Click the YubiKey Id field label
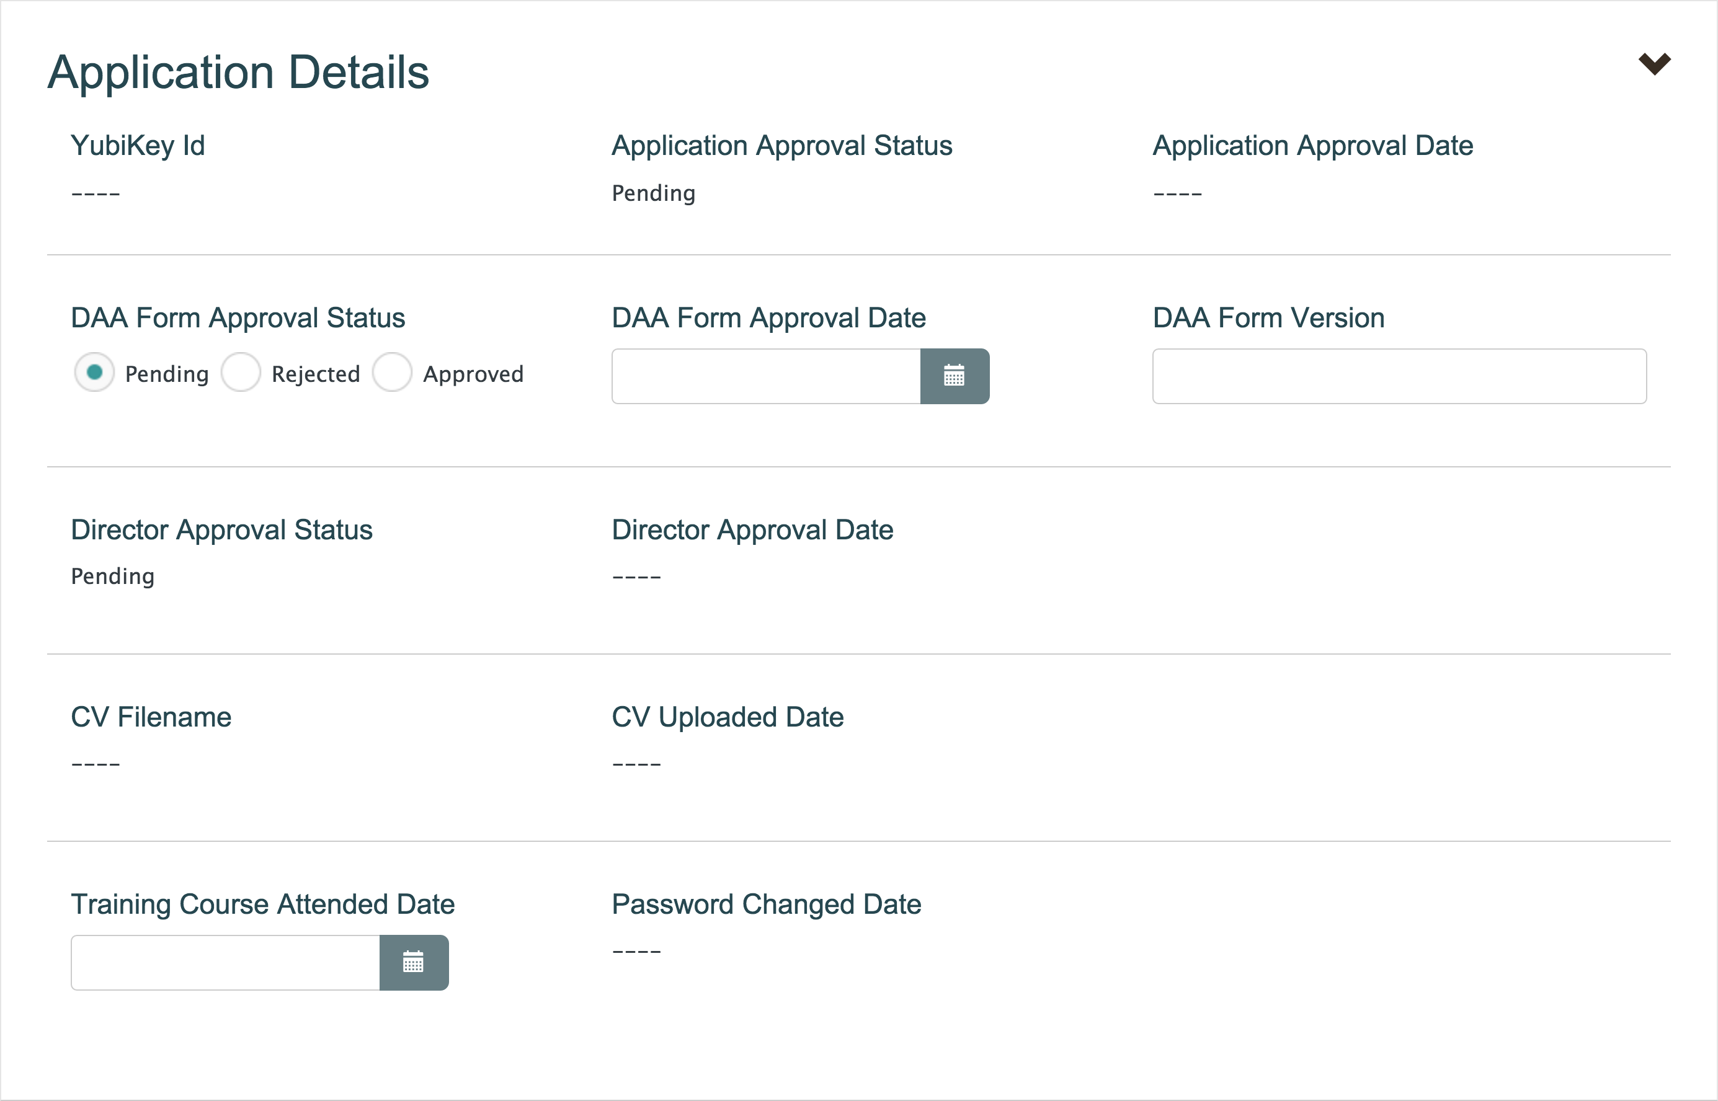 coord(137,145)
